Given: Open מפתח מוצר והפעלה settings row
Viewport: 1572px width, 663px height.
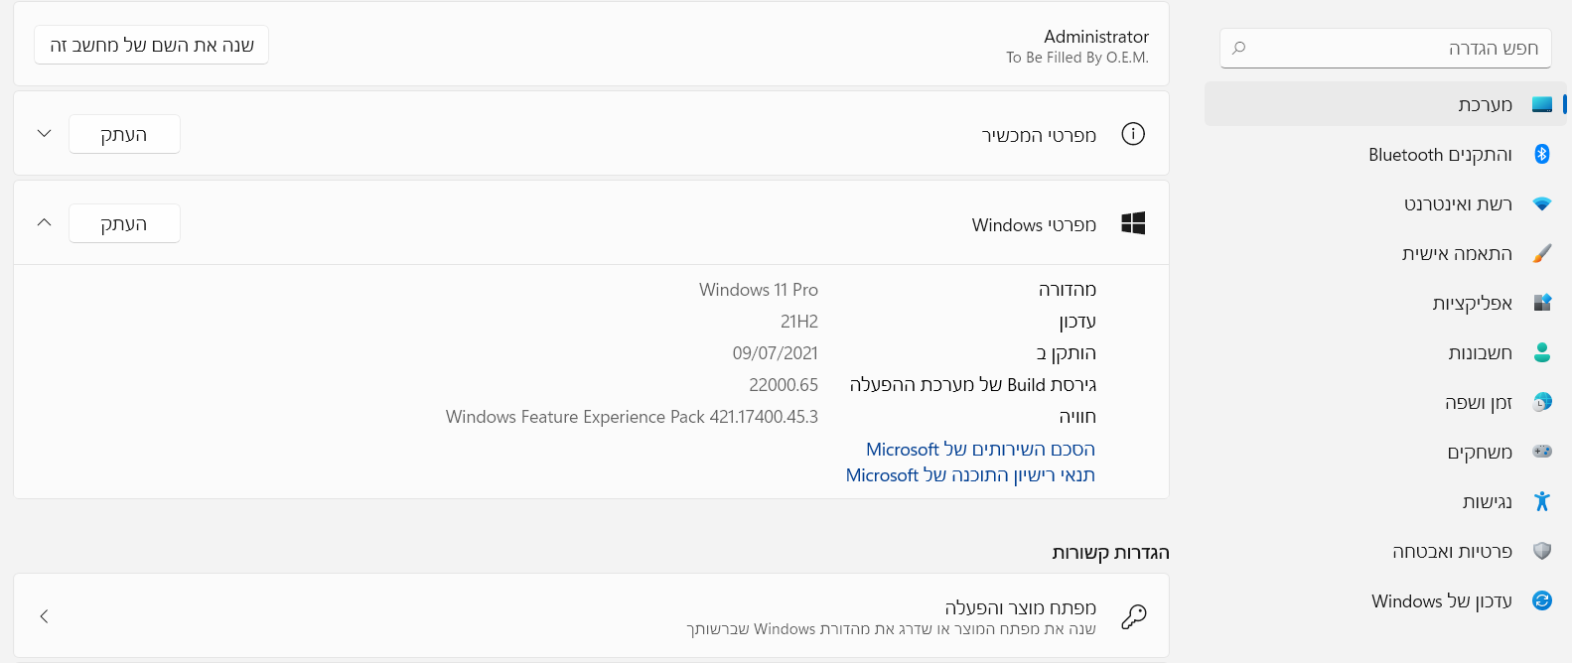Looking at the screenshot, I should click(x=591, y=615).
